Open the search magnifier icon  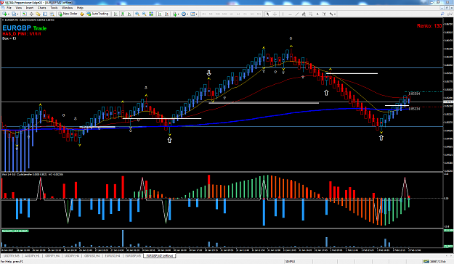442,14
